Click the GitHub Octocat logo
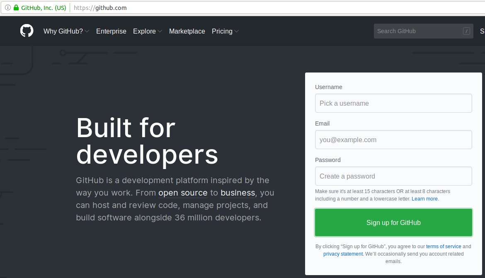The image size is (485, 278). click(27, 31)
